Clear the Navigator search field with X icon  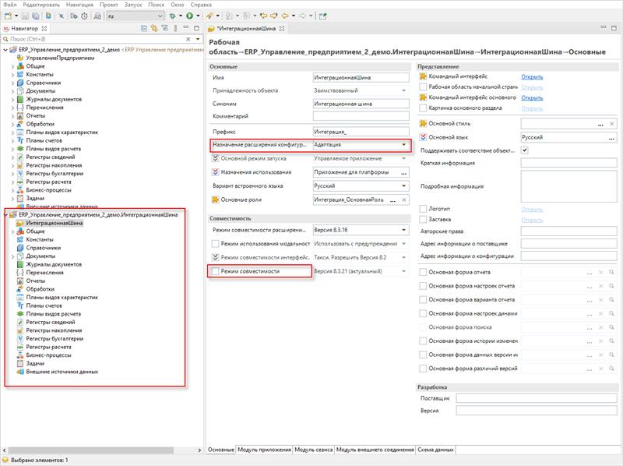pyautogui.click(x=189, y=39)
